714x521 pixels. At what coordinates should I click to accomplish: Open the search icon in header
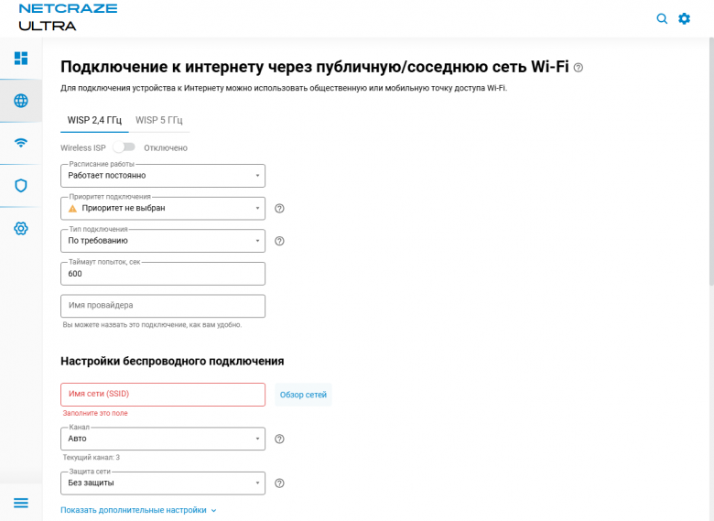click(x=662, y=18)
